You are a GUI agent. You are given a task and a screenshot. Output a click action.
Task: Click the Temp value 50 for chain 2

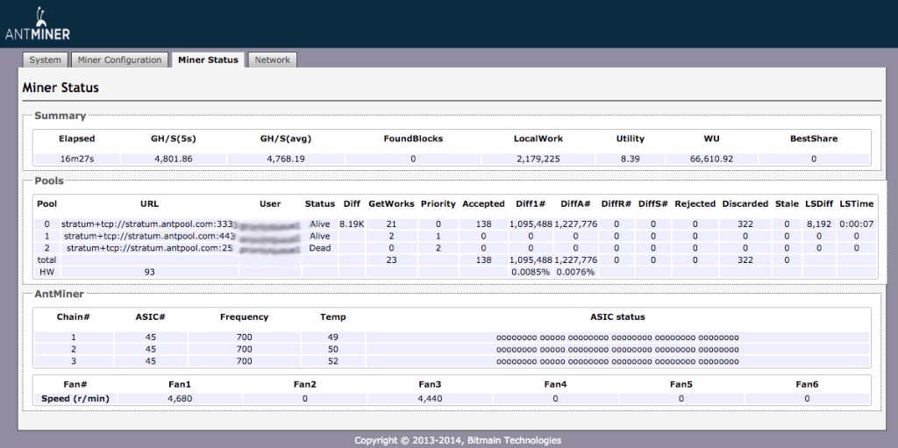332,350
